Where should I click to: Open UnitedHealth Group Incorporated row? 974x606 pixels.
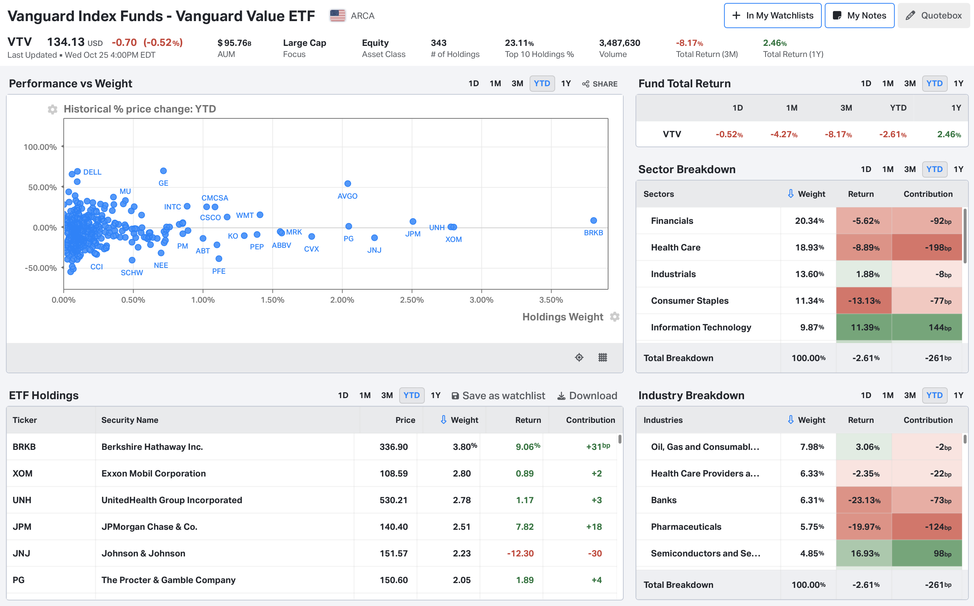pyautogui.click(x=311, y=500)
